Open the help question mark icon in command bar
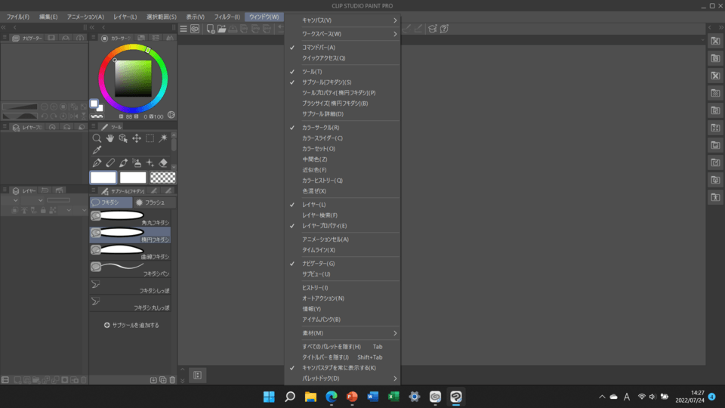This screenshot has height=408, width=725. click(x=444, y=29)
